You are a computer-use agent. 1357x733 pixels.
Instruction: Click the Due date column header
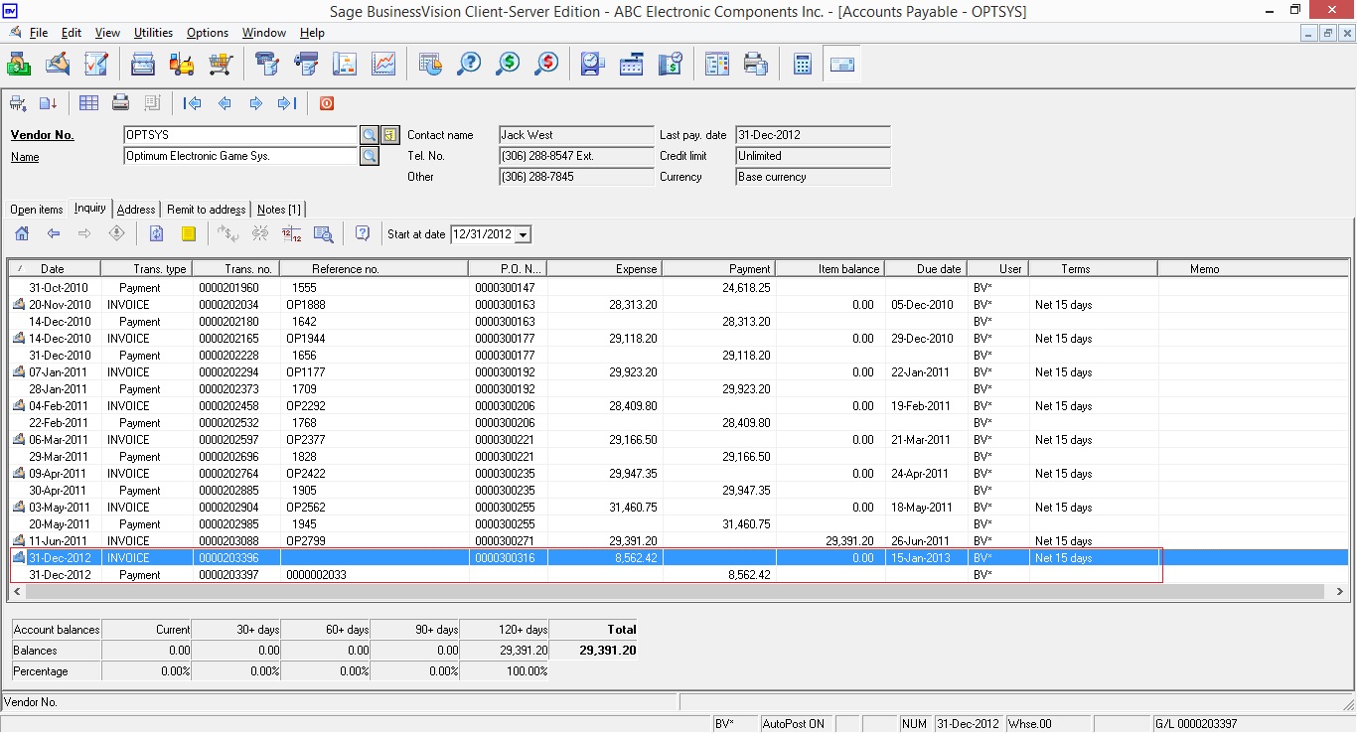pyautogui.click(x=926, y=269)
